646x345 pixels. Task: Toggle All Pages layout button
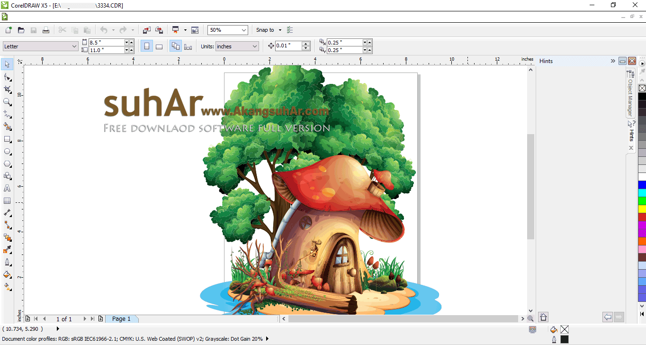point(176,46)
